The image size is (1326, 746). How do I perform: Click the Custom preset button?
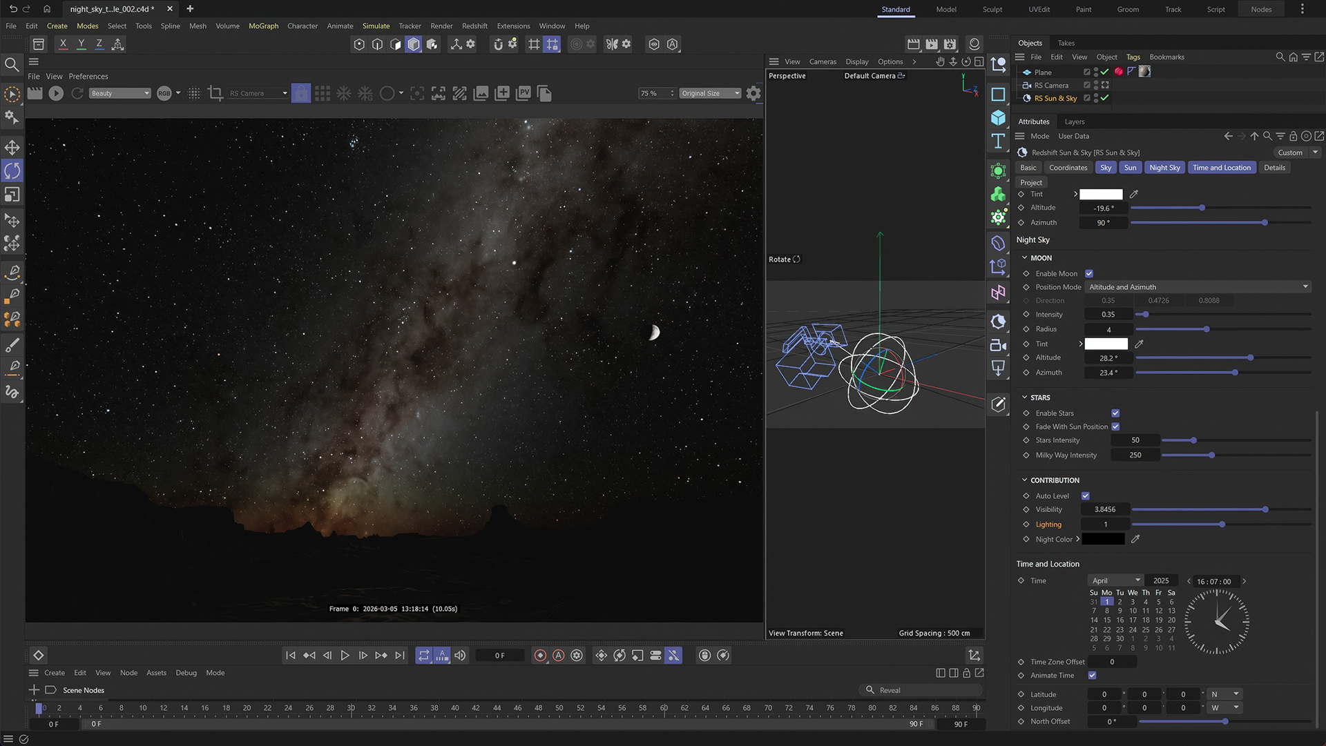[1290, 152]
